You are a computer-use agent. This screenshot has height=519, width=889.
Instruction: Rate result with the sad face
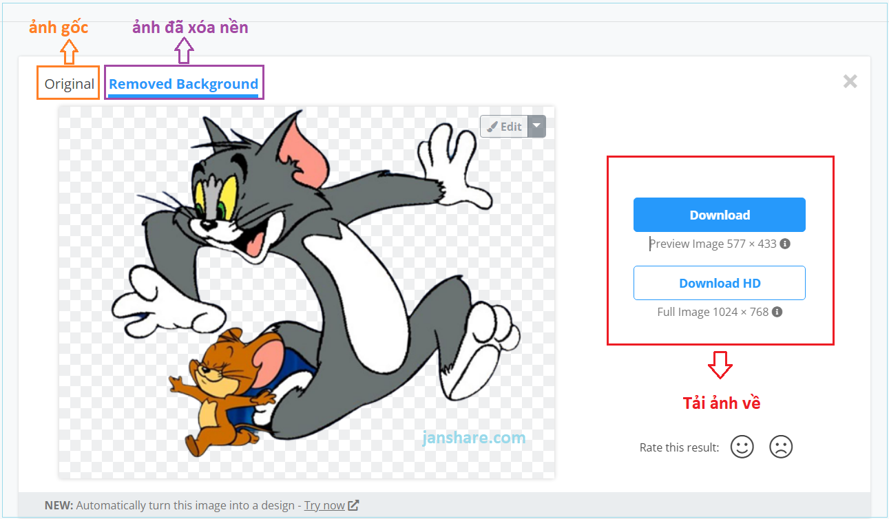pyautogui.click(x=781, y=447)
